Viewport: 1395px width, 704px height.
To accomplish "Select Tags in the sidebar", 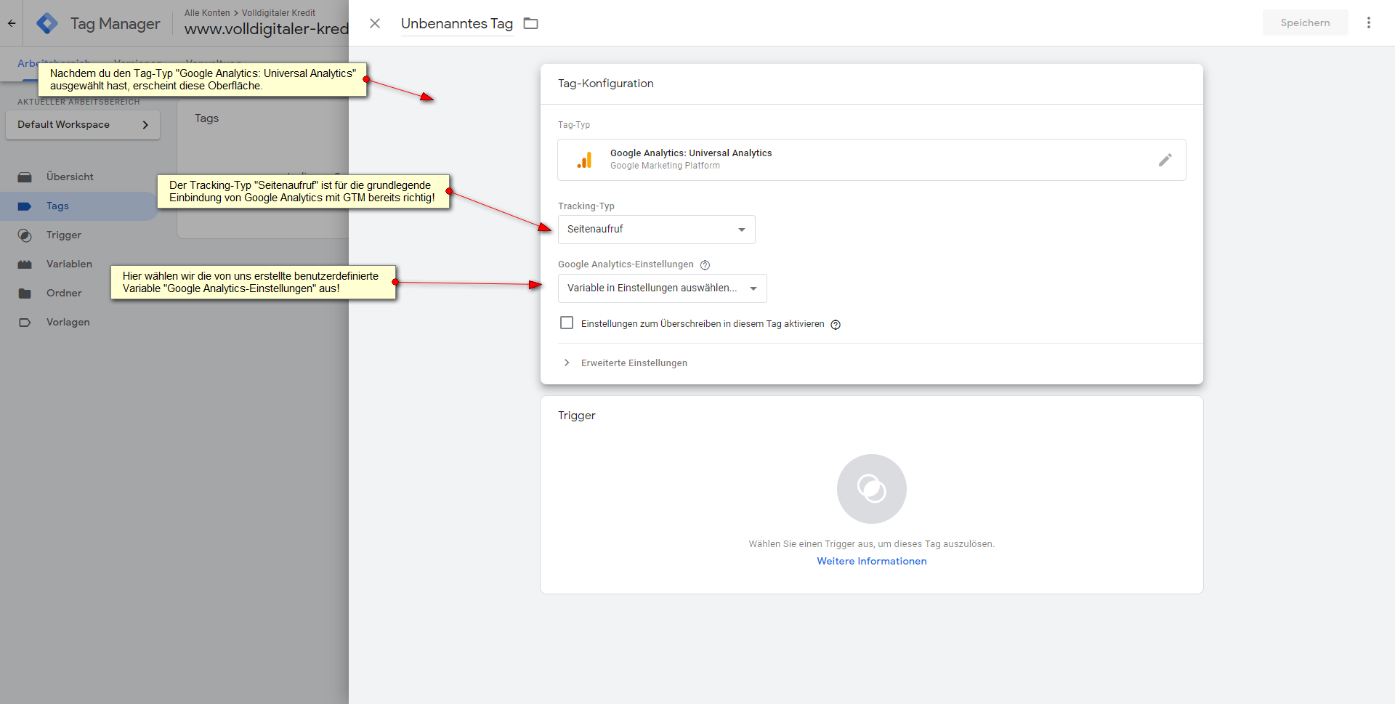I will click(57, 206).
